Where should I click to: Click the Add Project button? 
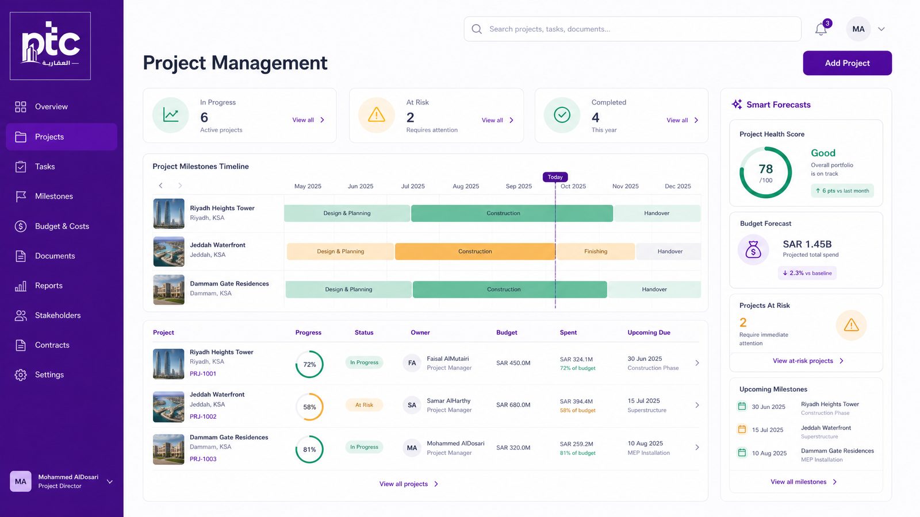[847, 63]
